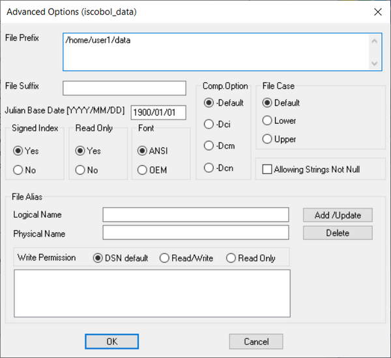Confirm with the OK button

click(111, 342)
